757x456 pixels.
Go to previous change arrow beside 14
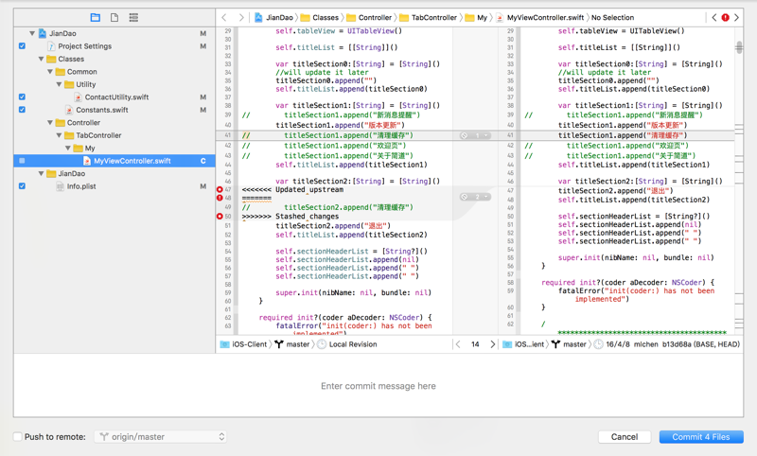coord(459,344)
